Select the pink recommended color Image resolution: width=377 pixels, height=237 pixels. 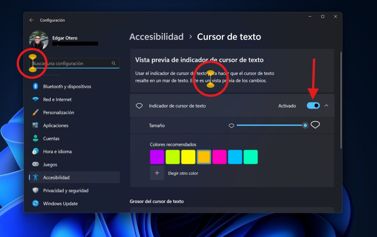[219, 157]
